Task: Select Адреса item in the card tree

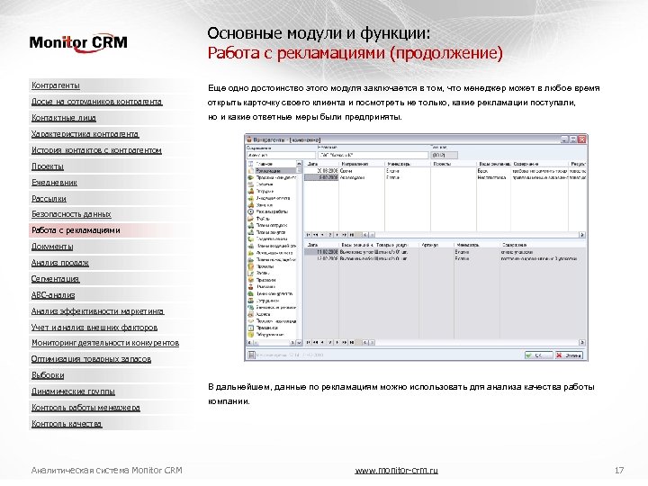Action: tap(263, 314)
